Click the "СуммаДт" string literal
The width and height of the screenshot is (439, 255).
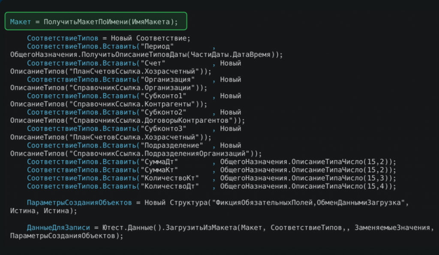pos(159,162)
